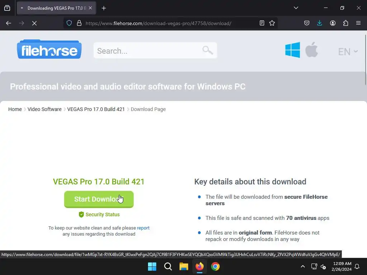This screenshot has height=275, width=367.
Task: Click the page vertical scrollbar
Action: pyautogui.click(x=365, y=60)
